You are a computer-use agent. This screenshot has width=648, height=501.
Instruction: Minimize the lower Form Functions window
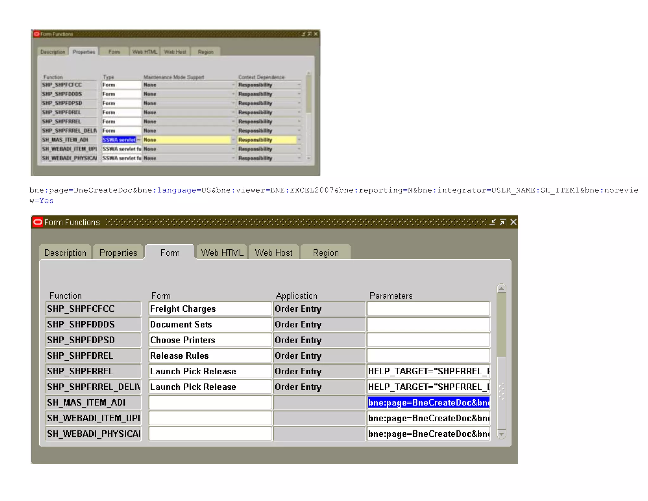[x=492, y=222]
